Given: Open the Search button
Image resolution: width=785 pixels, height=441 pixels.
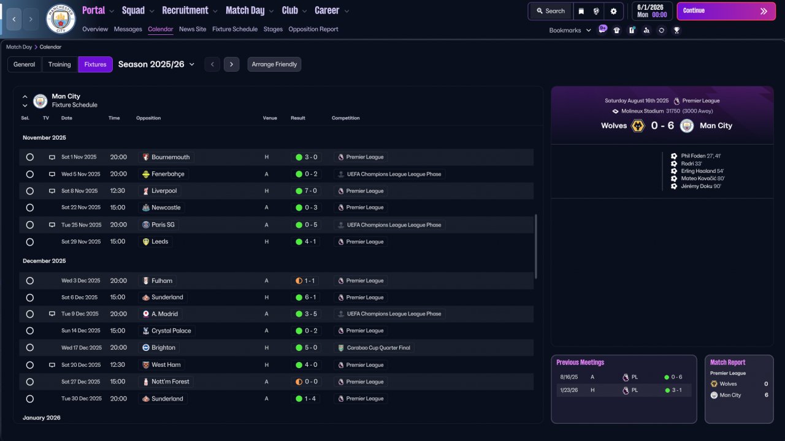Looking at the screenshot, I should point(550,11).
